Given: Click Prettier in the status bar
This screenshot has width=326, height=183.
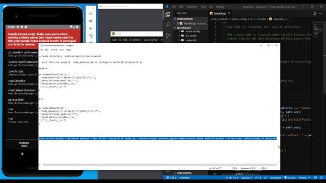Looking at the screenshot, I should [x=305, y=177].
